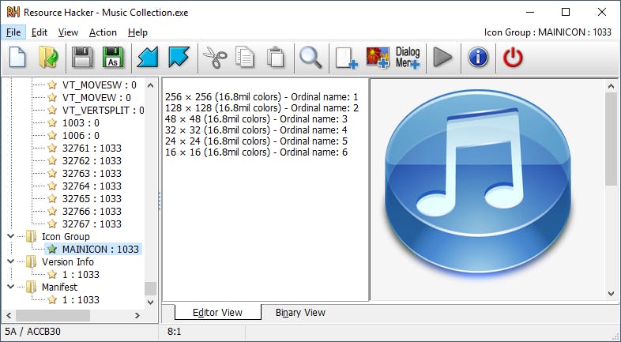The image size is (621, 342).
Task: Click the New blank script toolbar icon
Action: [x=17, y=58]
